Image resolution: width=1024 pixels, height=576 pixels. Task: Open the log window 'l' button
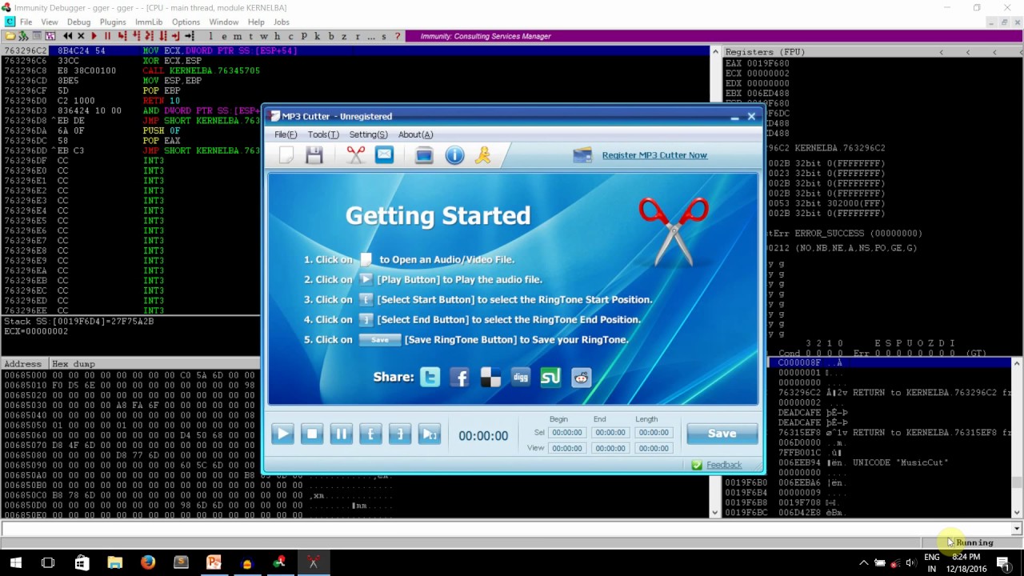pos(210,36)
